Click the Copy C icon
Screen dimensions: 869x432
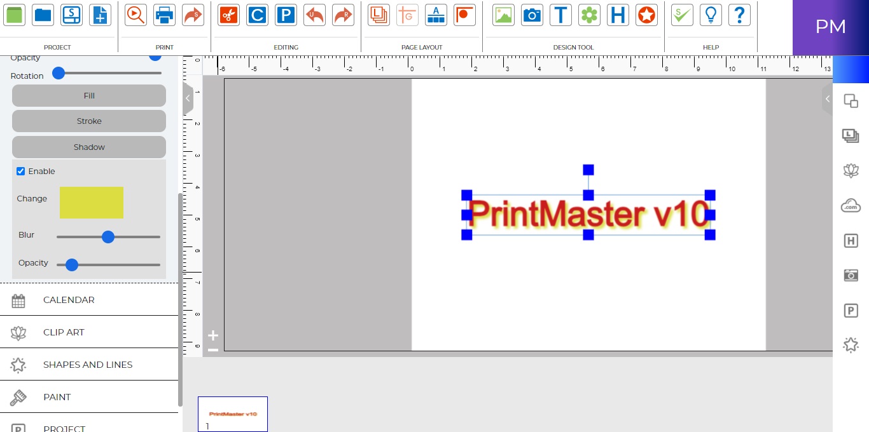point(257,15)
